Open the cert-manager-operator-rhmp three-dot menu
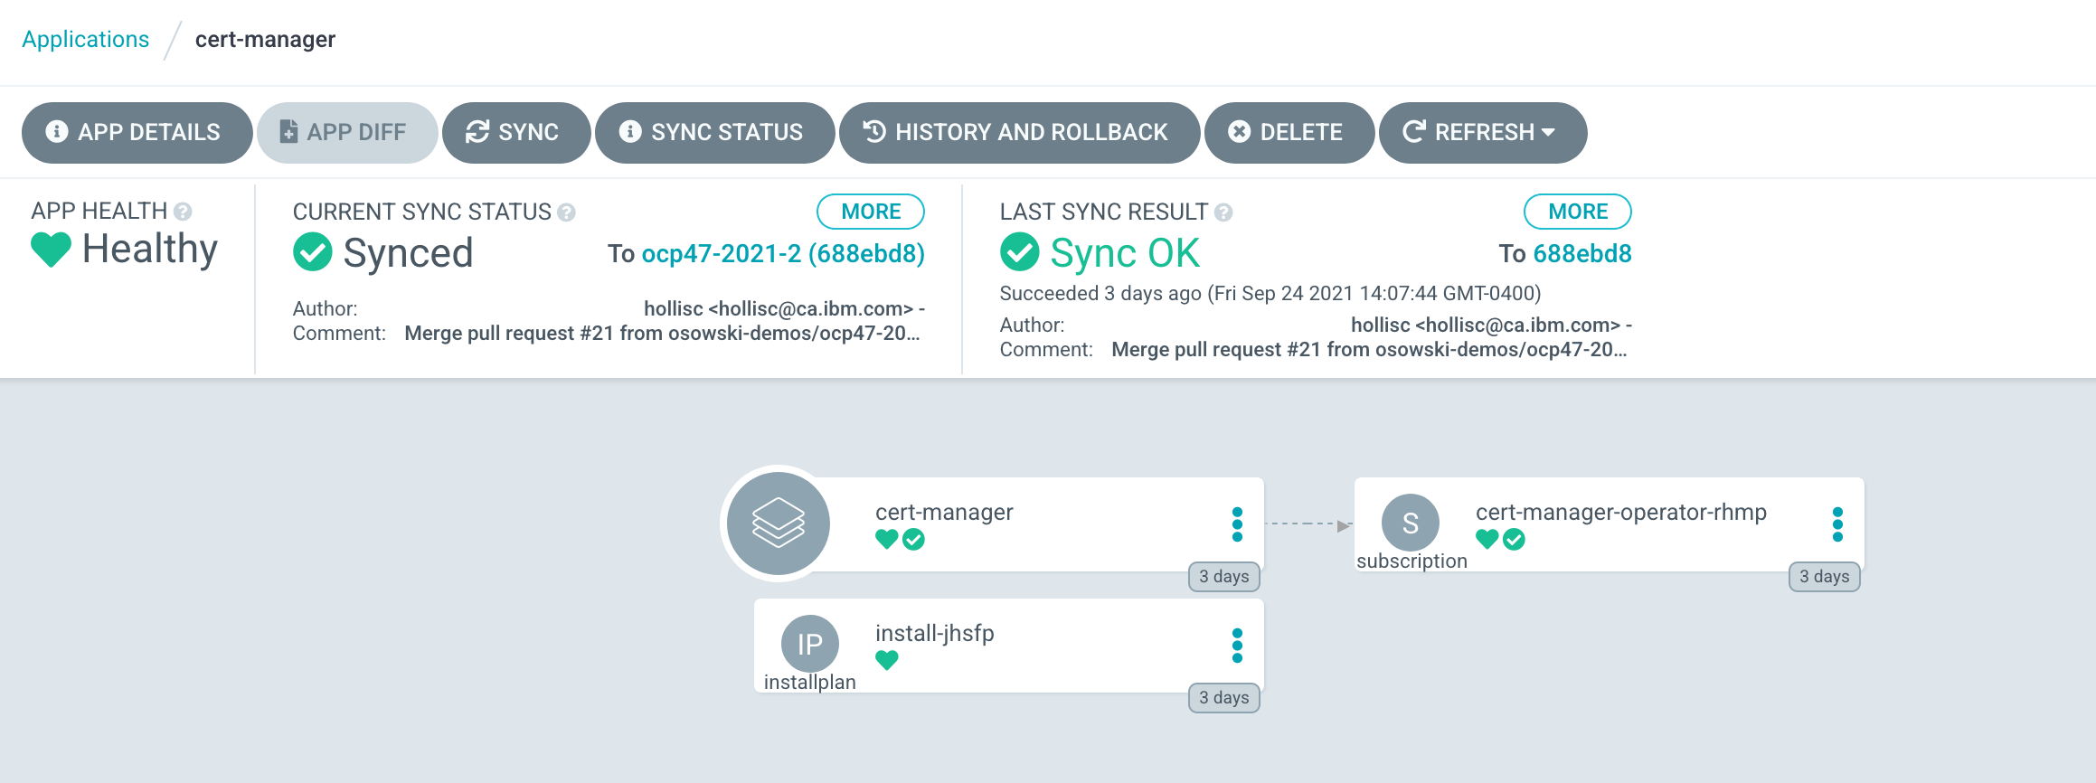The image size is (2096, 783). click(1837, 524)
